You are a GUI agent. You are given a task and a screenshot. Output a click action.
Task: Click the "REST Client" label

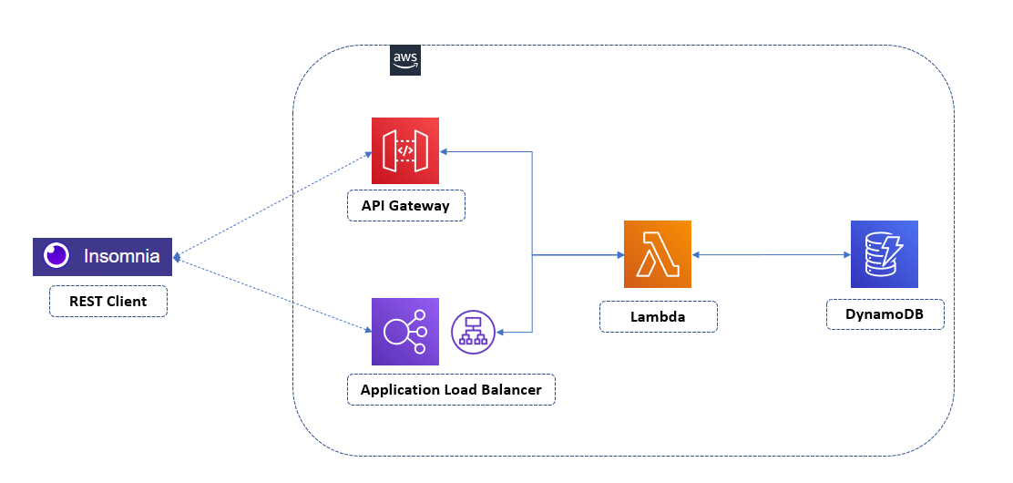coord(107,302)
